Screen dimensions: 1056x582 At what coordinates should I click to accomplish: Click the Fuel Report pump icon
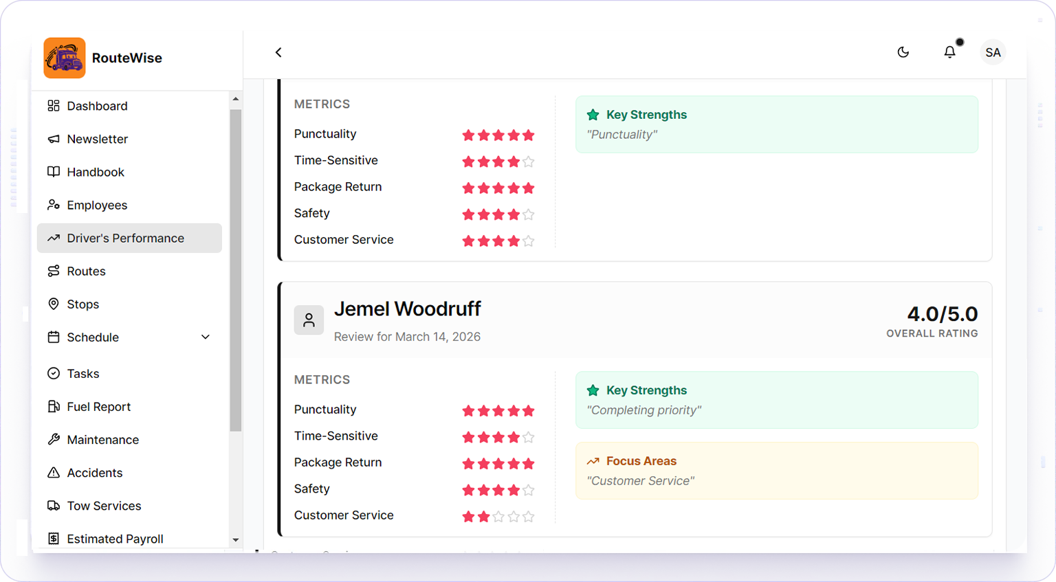click(x=54, y=407)
